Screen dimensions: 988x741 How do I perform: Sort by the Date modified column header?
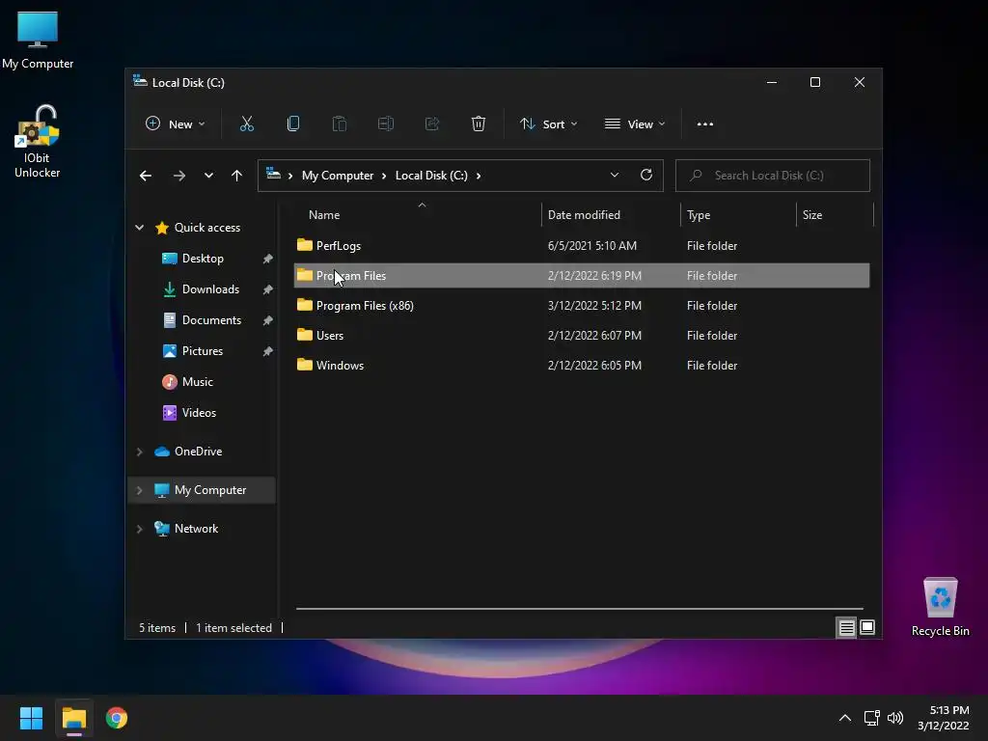coord(611,215)
